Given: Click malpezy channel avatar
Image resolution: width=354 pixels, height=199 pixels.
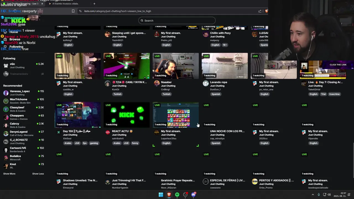Looking at the screenshot, I should [x=206, y=34].
